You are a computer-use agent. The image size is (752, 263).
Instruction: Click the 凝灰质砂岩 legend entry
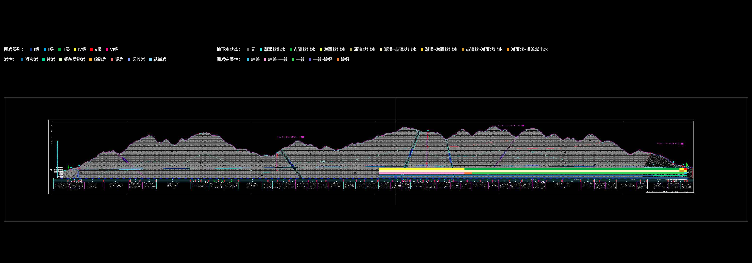61,60
